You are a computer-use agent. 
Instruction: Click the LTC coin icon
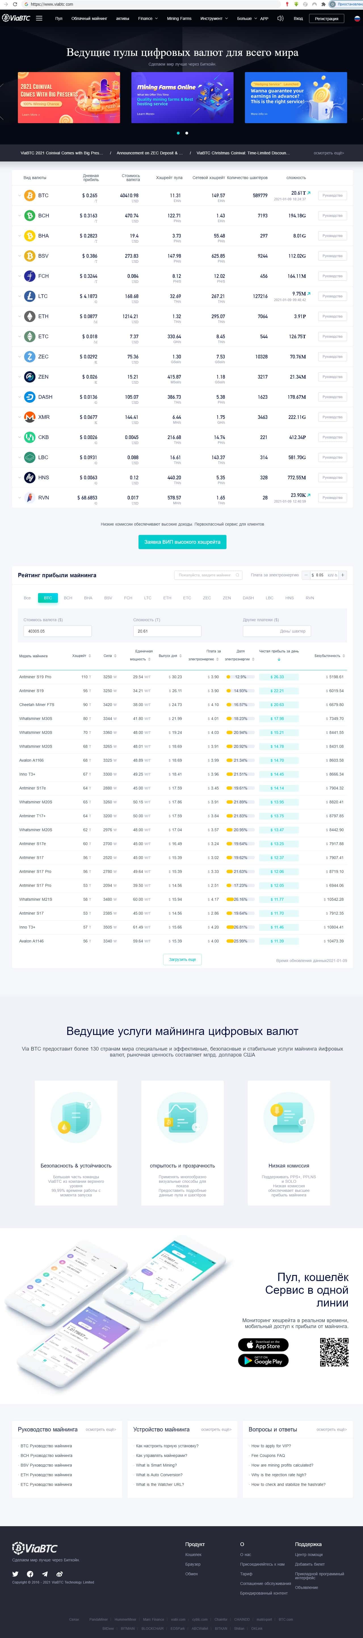pyautogui.click(x=29, y=296)
